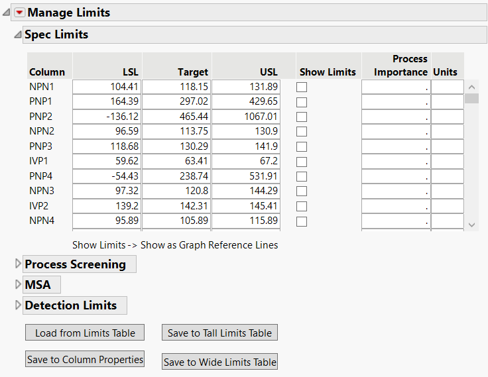Screen dimensions: 488x377
Task: Click Load from Limits Table button
Action: pos(85,333)
